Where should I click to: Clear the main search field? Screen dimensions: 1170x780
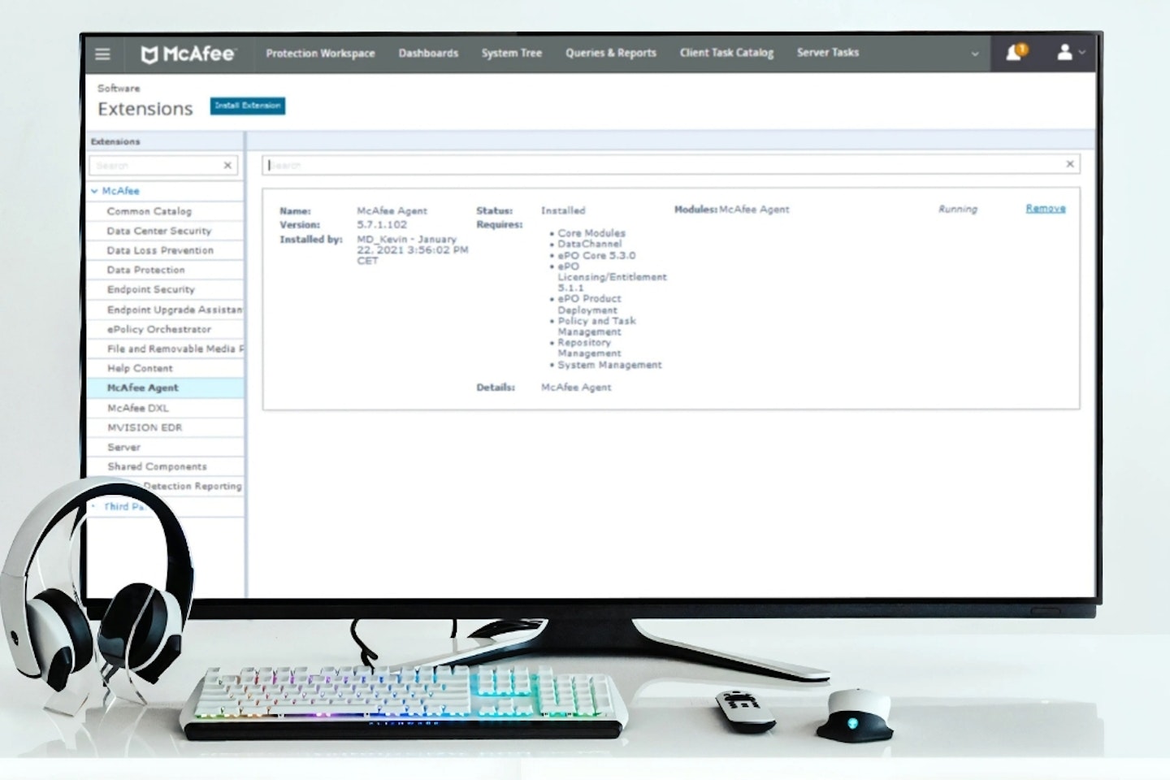pos(1069,164)
